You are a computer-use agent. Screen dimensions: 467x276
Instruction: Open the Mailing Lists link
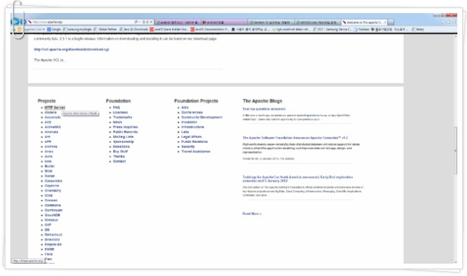pyautogui.click(x=123, y=137)
